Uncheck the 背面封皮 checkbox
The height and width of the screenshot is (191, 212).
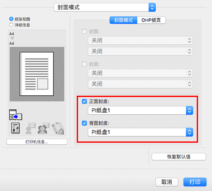[x=84, y=123]
